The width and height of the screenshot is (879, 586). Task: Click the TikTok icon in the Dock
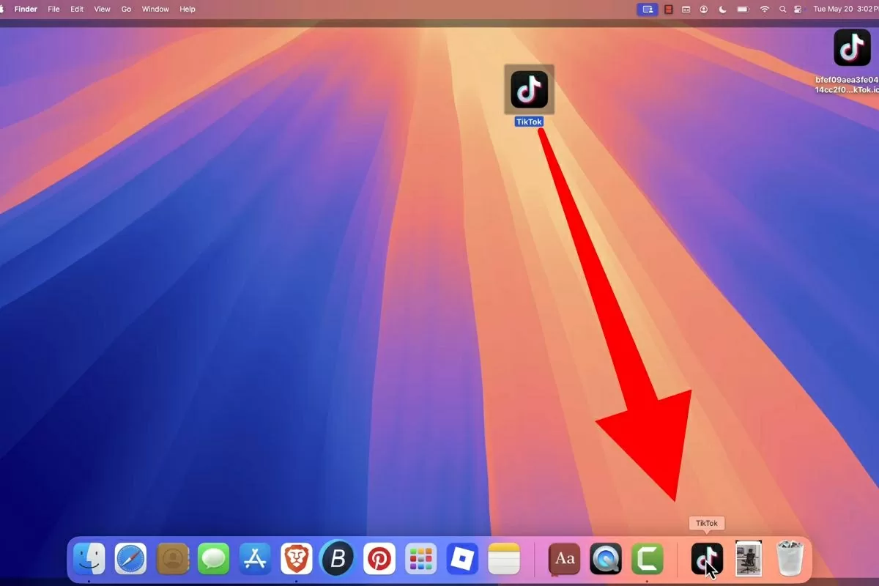[707, 559]
